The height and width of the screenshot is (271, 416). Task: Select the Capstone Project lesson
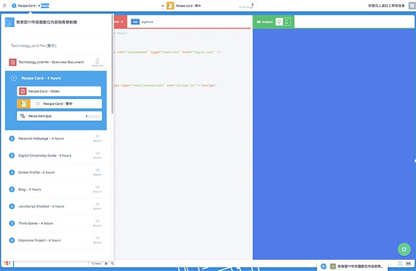click(39, 240)
